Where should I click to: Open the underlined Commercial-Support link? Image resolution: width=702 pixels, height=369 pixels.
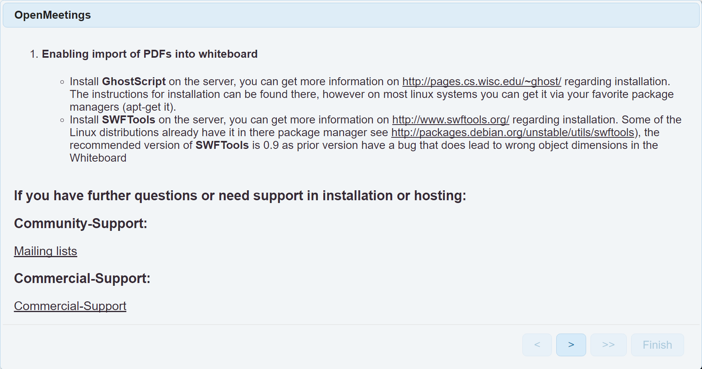coord(70,306)
